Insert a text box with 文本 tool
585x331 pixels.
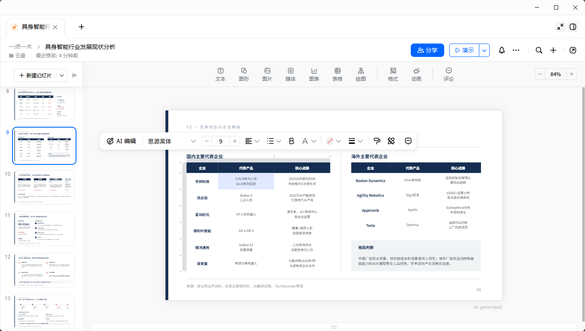[x=220, y=74]
